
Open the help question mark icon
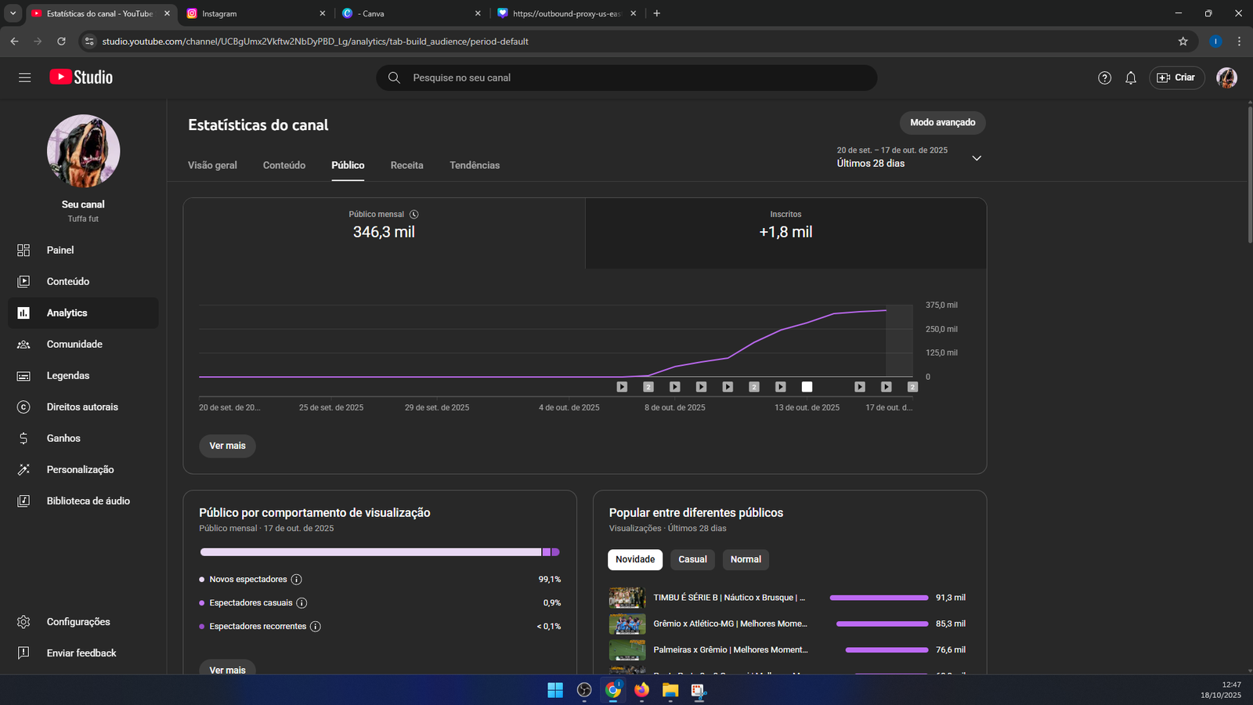tap(1104, 78)
